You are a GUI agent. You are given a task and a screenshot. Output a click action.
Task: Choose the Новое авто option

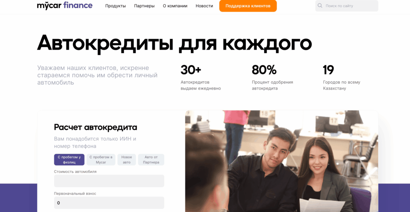(x=127, y=160)
